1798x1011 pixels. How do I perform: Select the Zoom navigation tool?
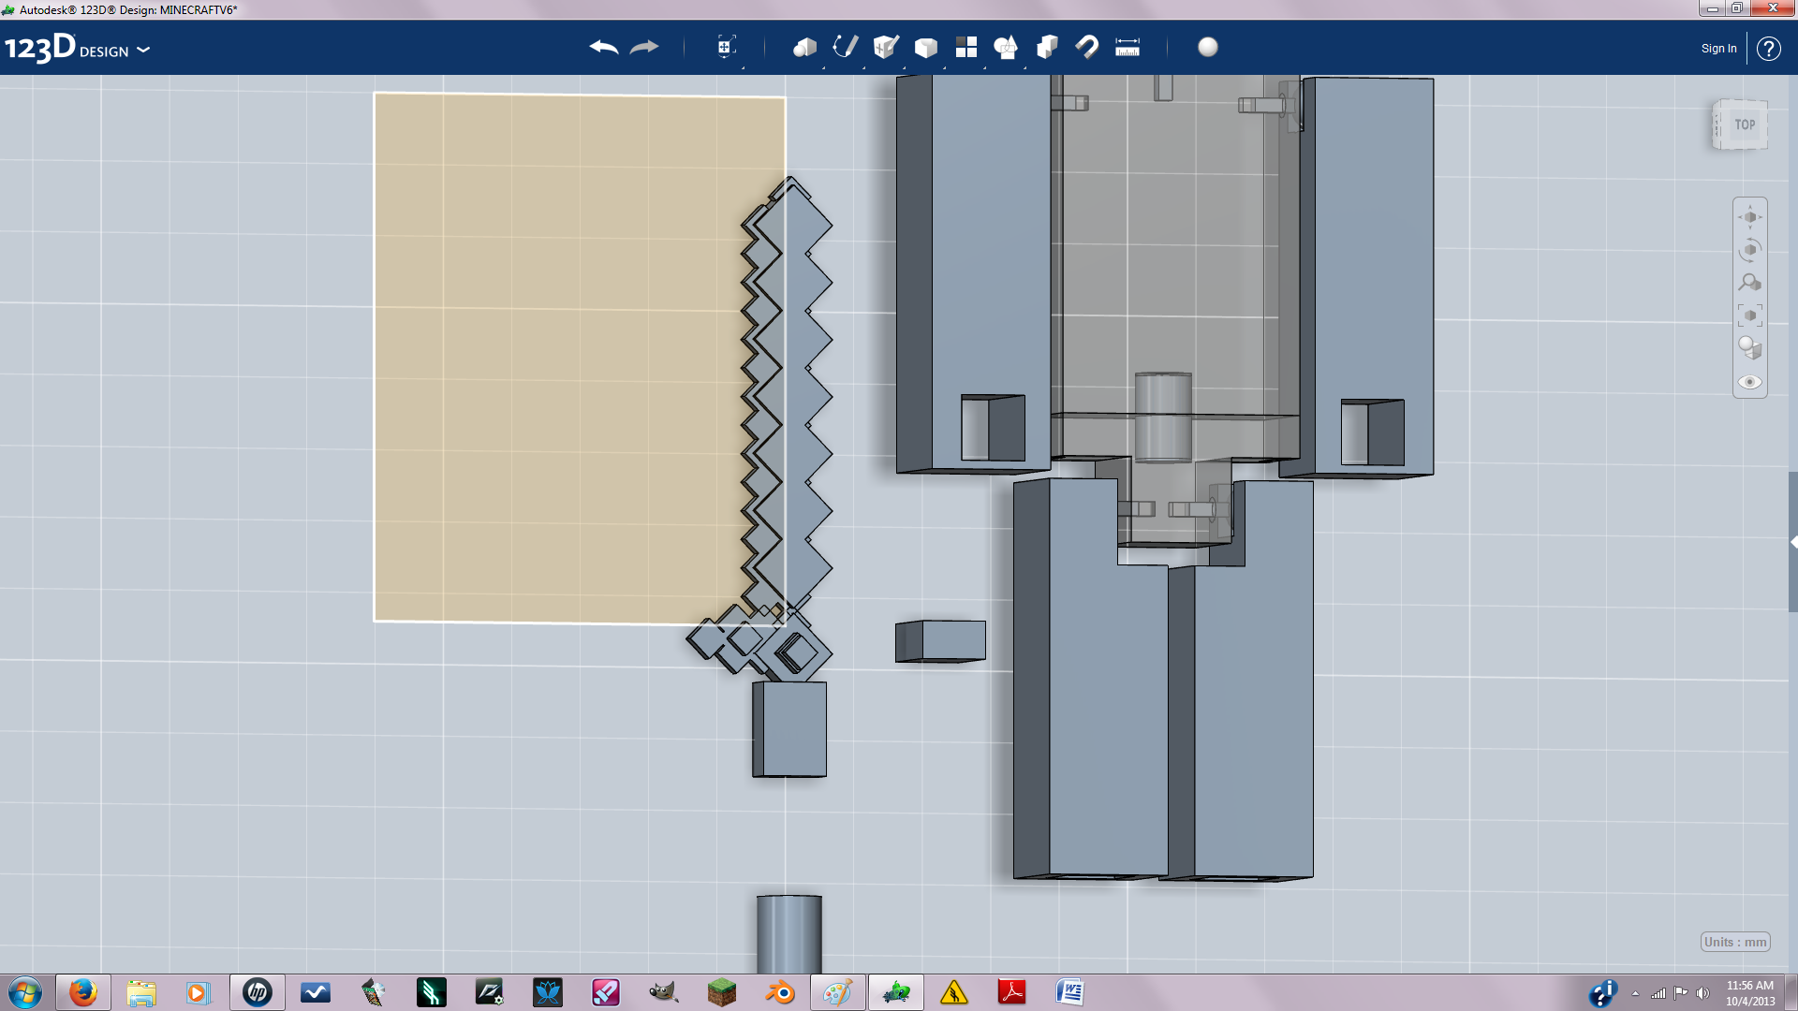tap(1750, 283)
